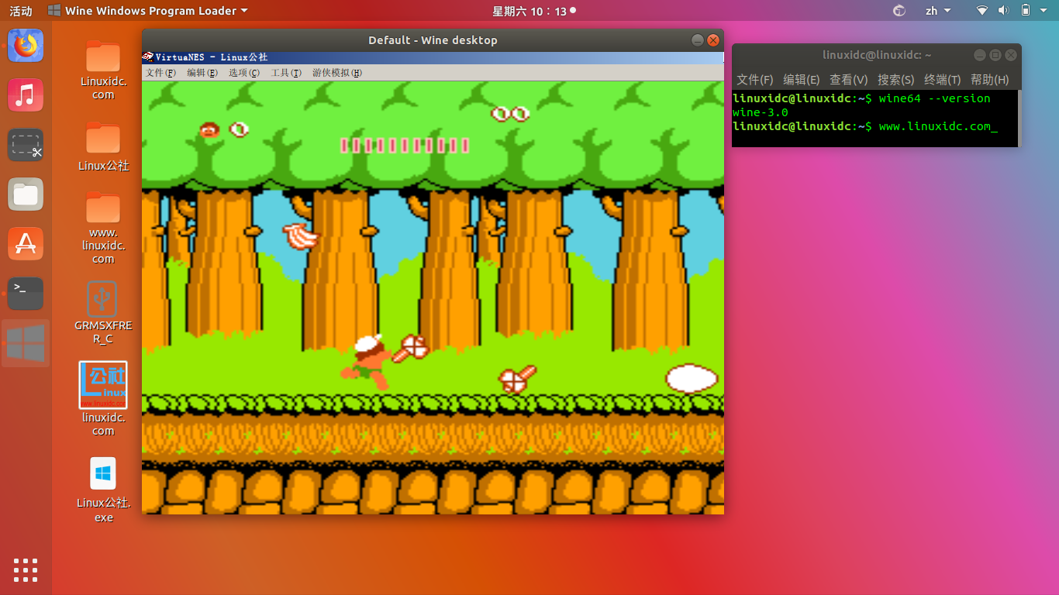Open the battery indicator in top bar
1059x595 pixels.
point(1025,11)
